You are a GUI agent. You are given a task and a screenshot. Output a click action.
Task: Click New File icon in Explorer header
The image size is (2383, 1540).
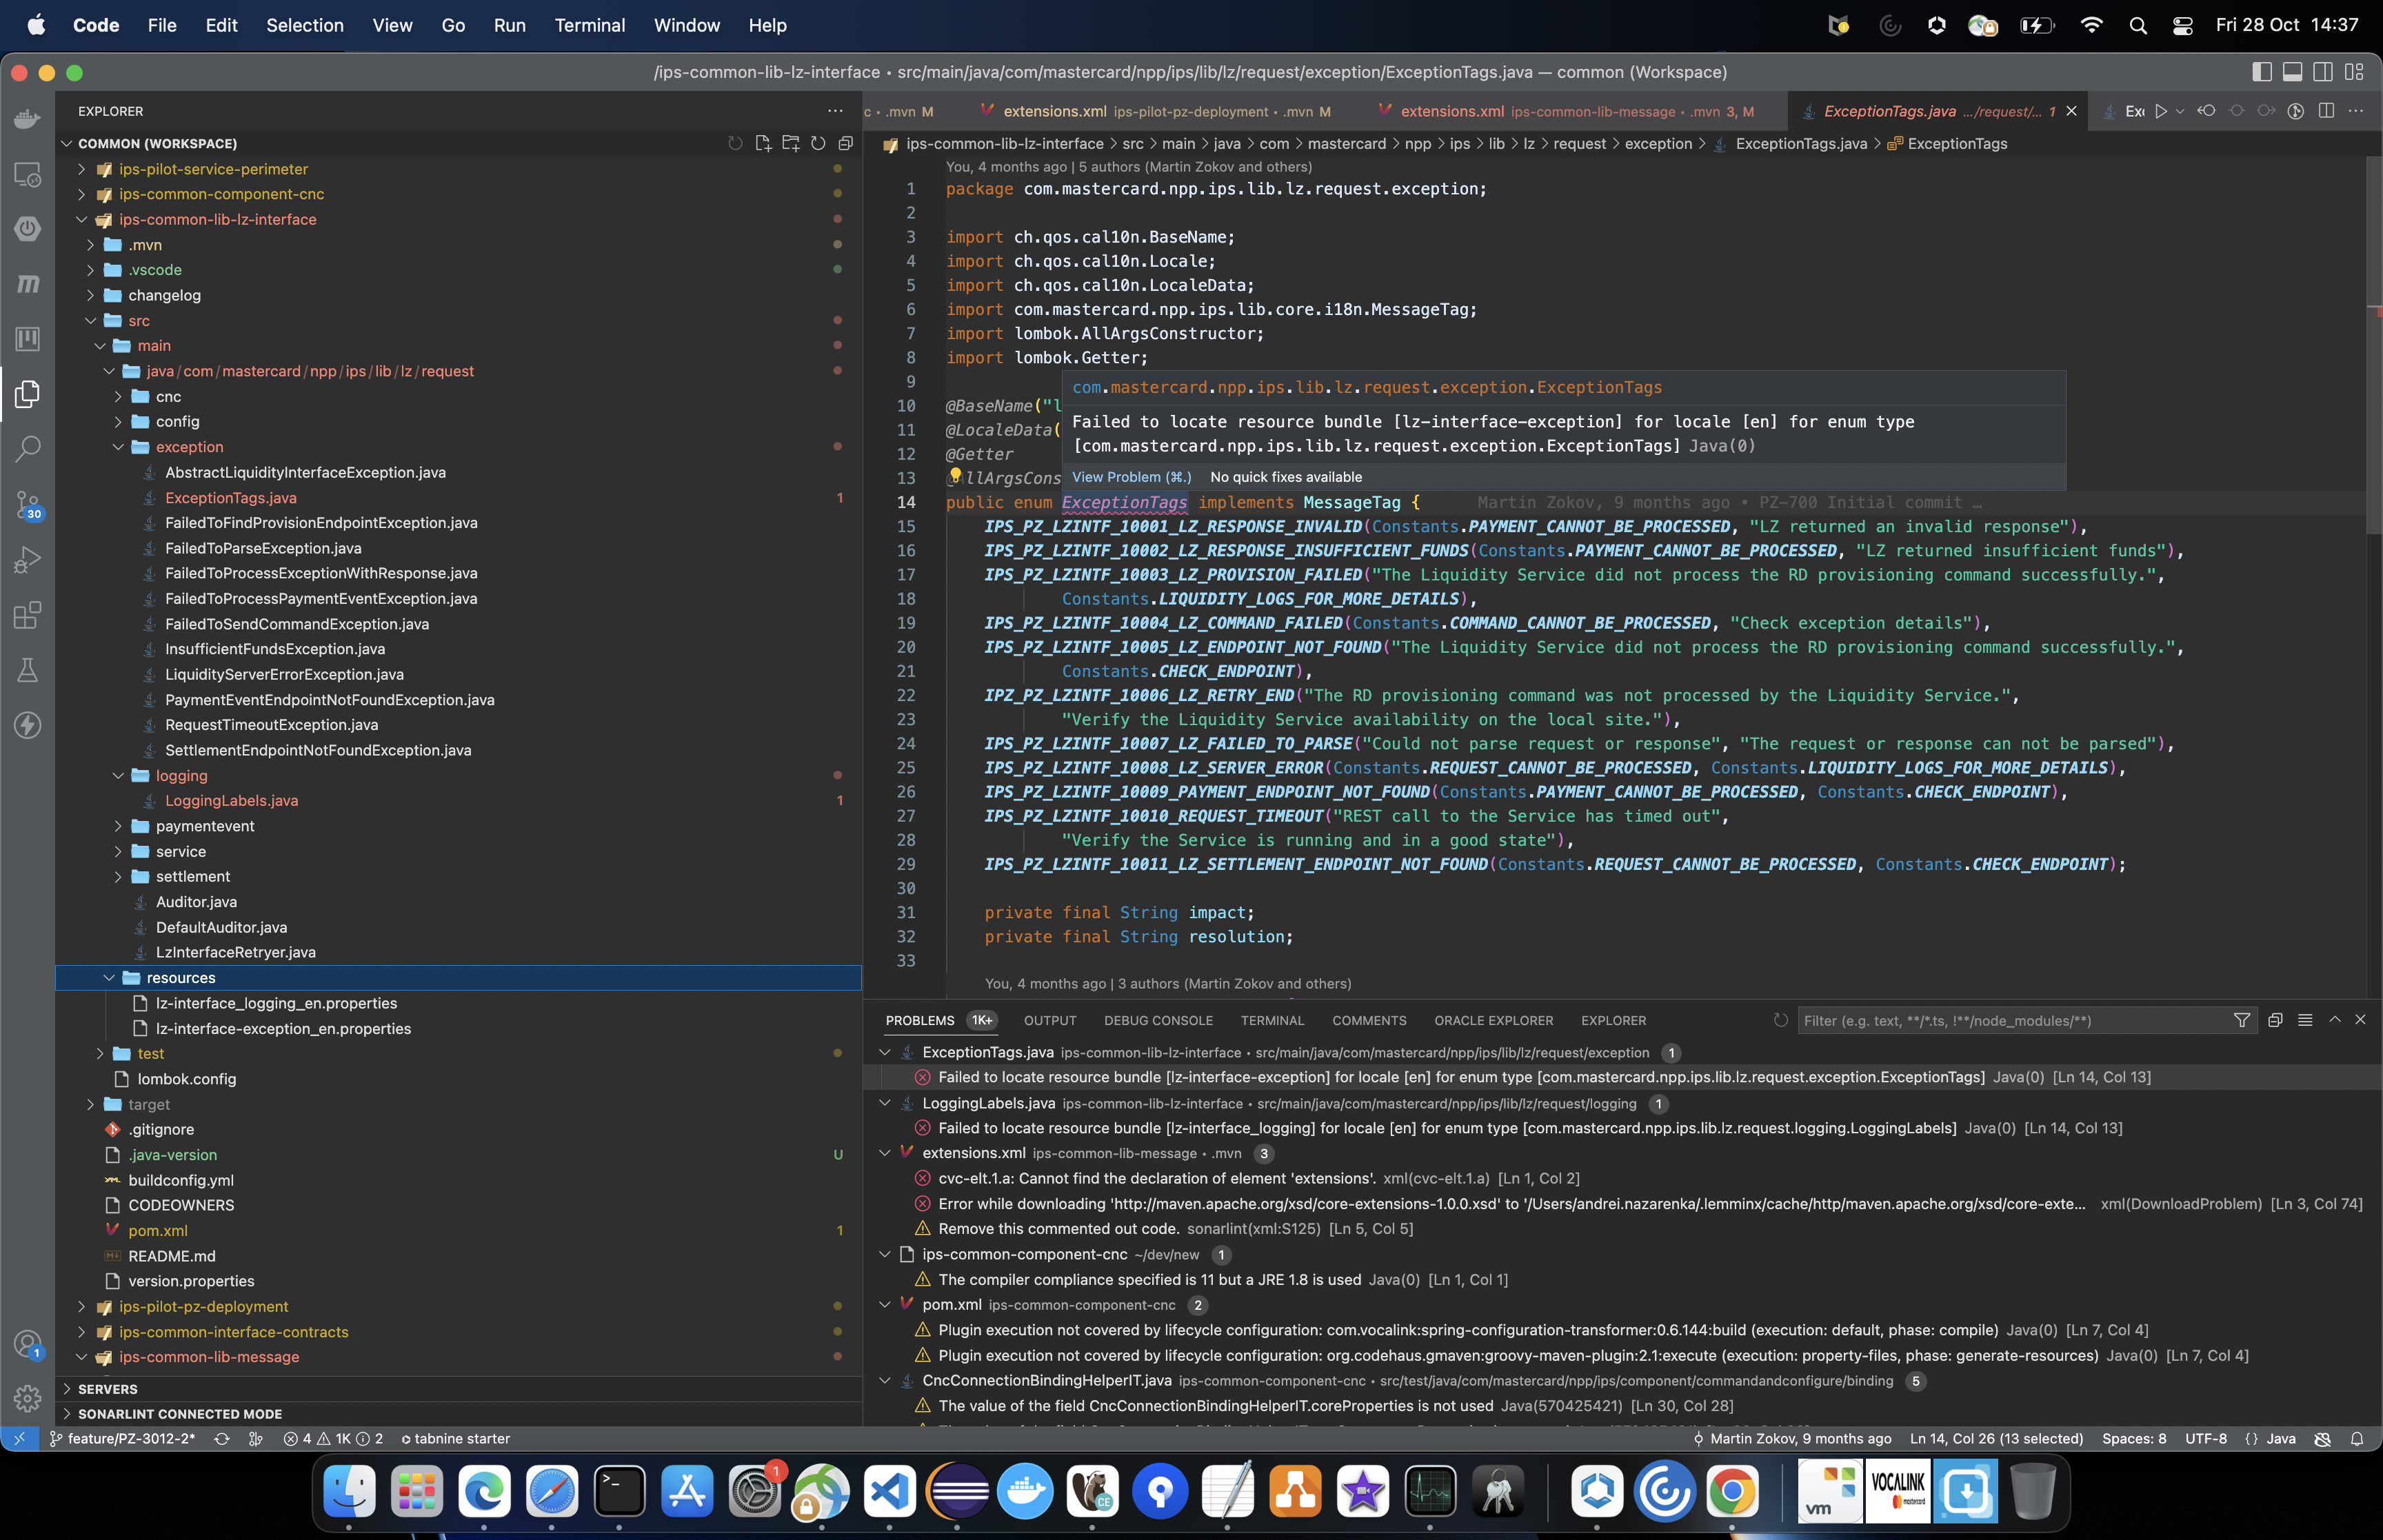(x=763, y=143)
